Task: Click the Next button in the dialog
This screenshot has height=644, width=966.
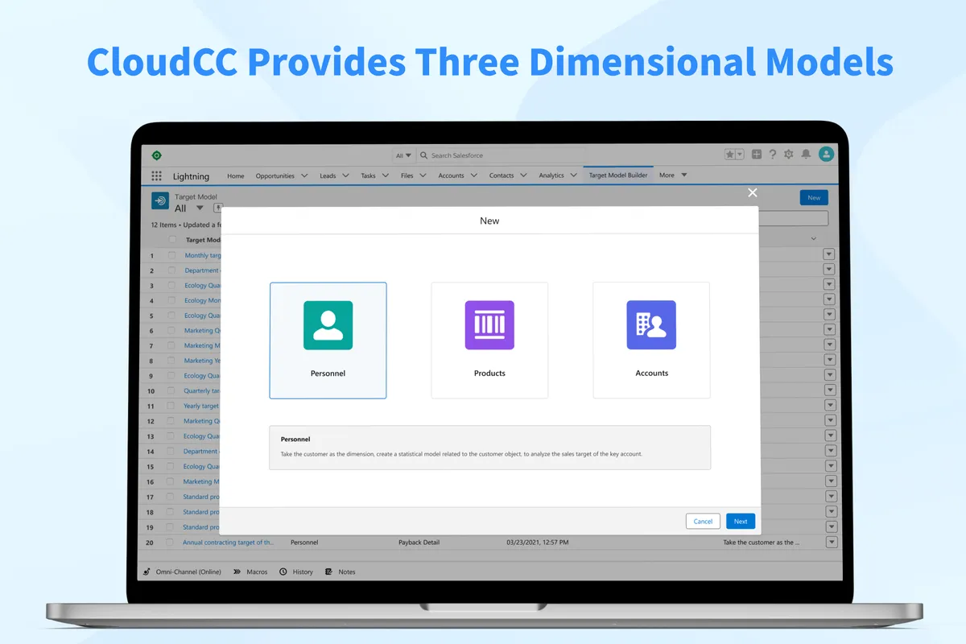Action: tap(741, 521)
